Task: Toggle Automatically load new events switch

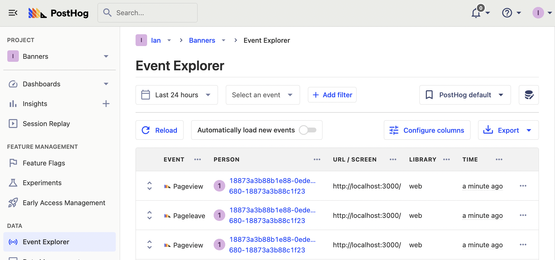Action: coord(308,130)
